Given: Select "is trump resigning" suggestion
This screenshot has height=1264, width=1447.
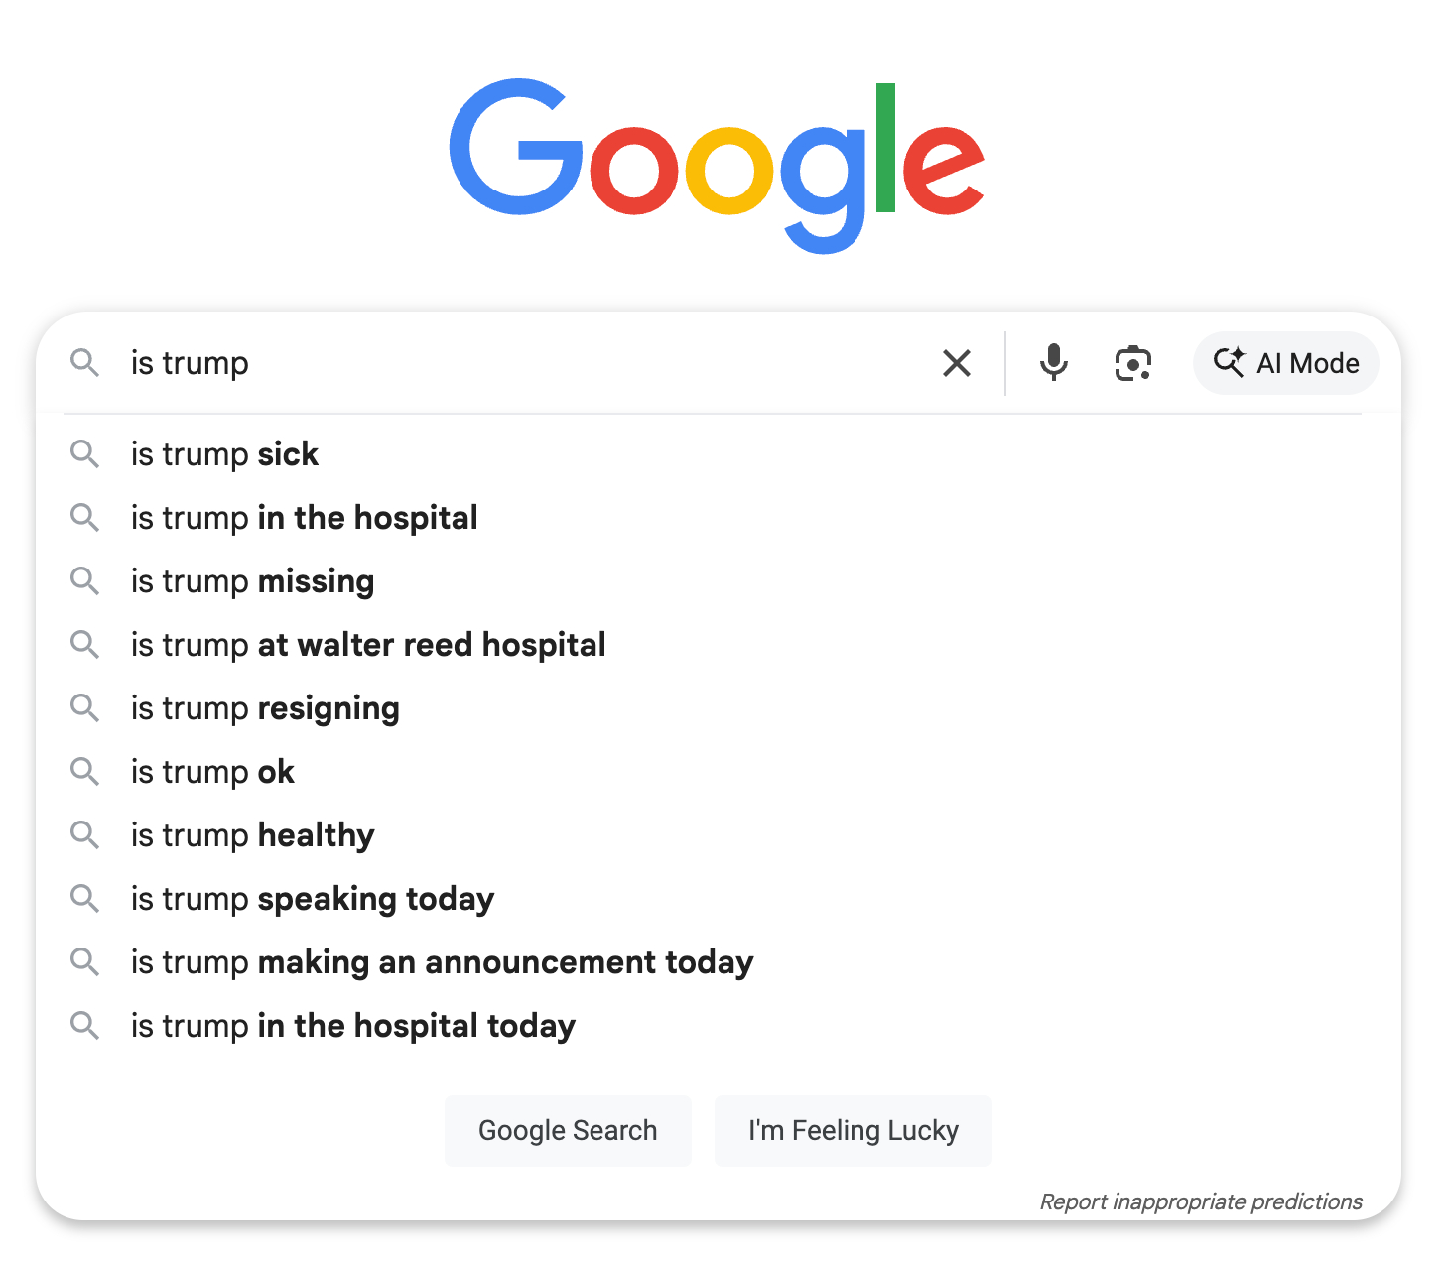Looking at the screenshot, I should click(x=265, y=708).
